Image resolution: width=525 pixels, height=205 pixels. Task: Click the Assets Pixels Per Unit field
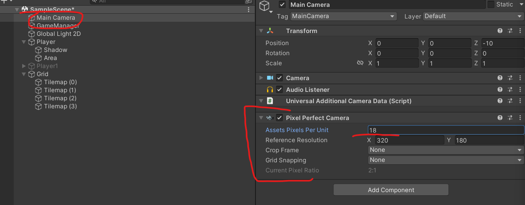coord(446,130)
